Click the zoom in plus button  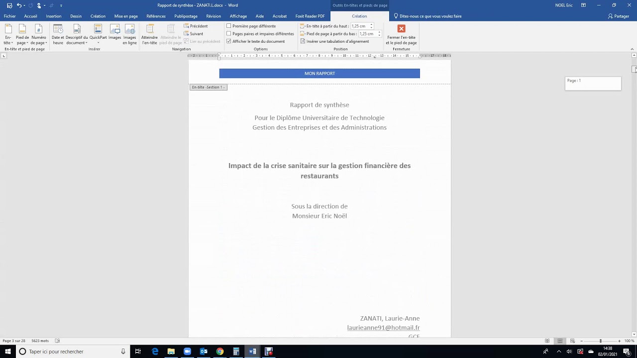tap(620, 341)
